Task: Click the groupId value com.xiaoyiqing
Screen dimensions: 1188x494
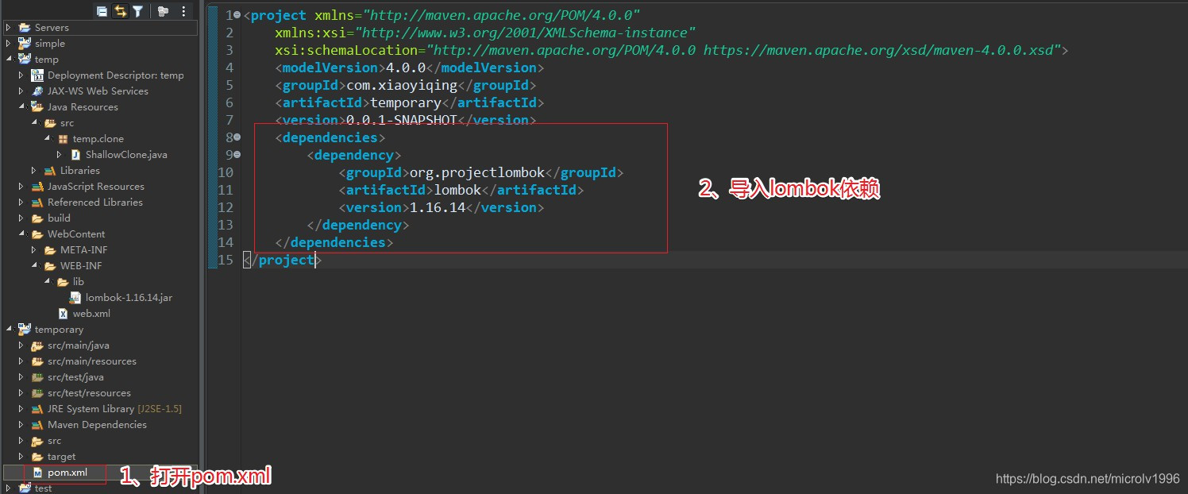Action: point(402,85)
